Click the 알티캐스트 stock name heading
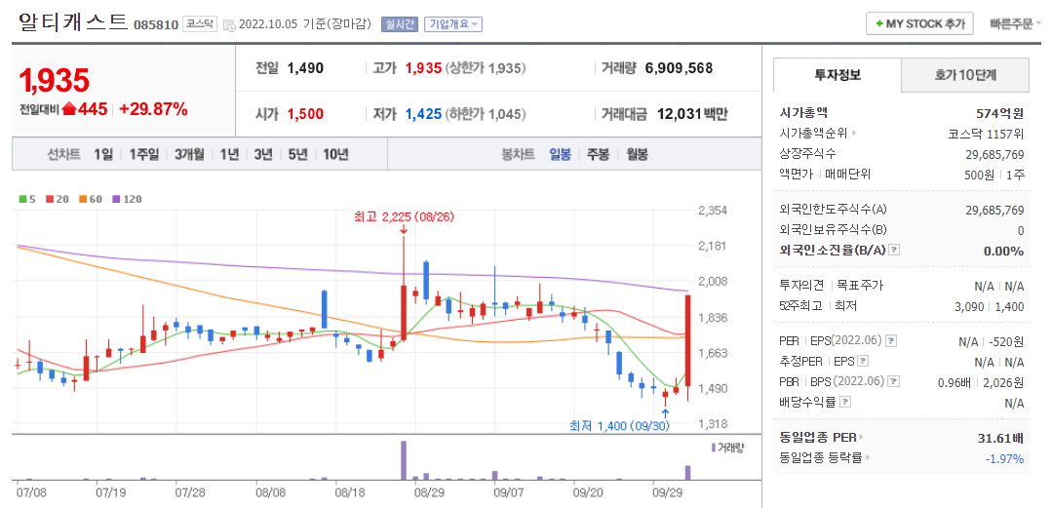 pos(73,22)
